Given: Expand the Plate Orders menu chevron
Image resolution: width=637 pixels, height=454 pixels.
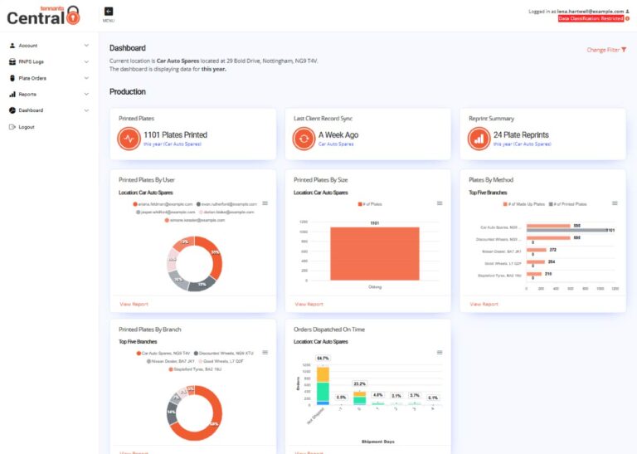Looking at the screenshot, I should 86,78.
